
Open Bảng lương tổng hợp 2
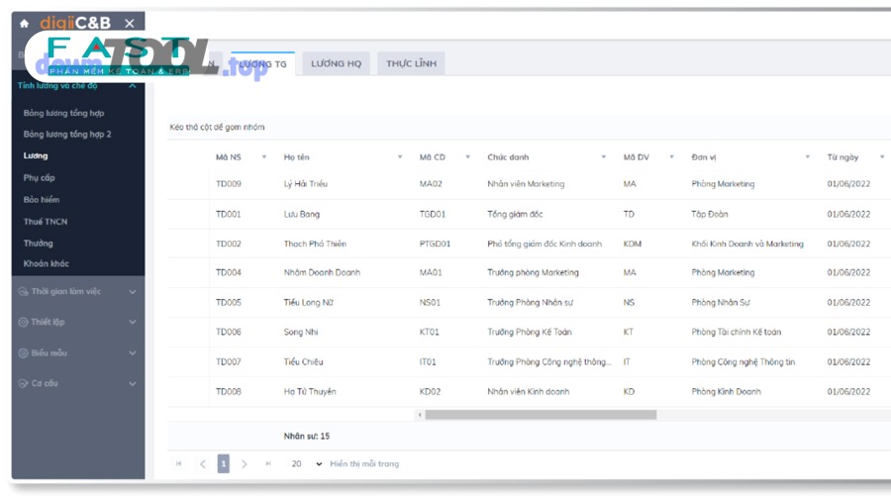(x=67, y=134)
